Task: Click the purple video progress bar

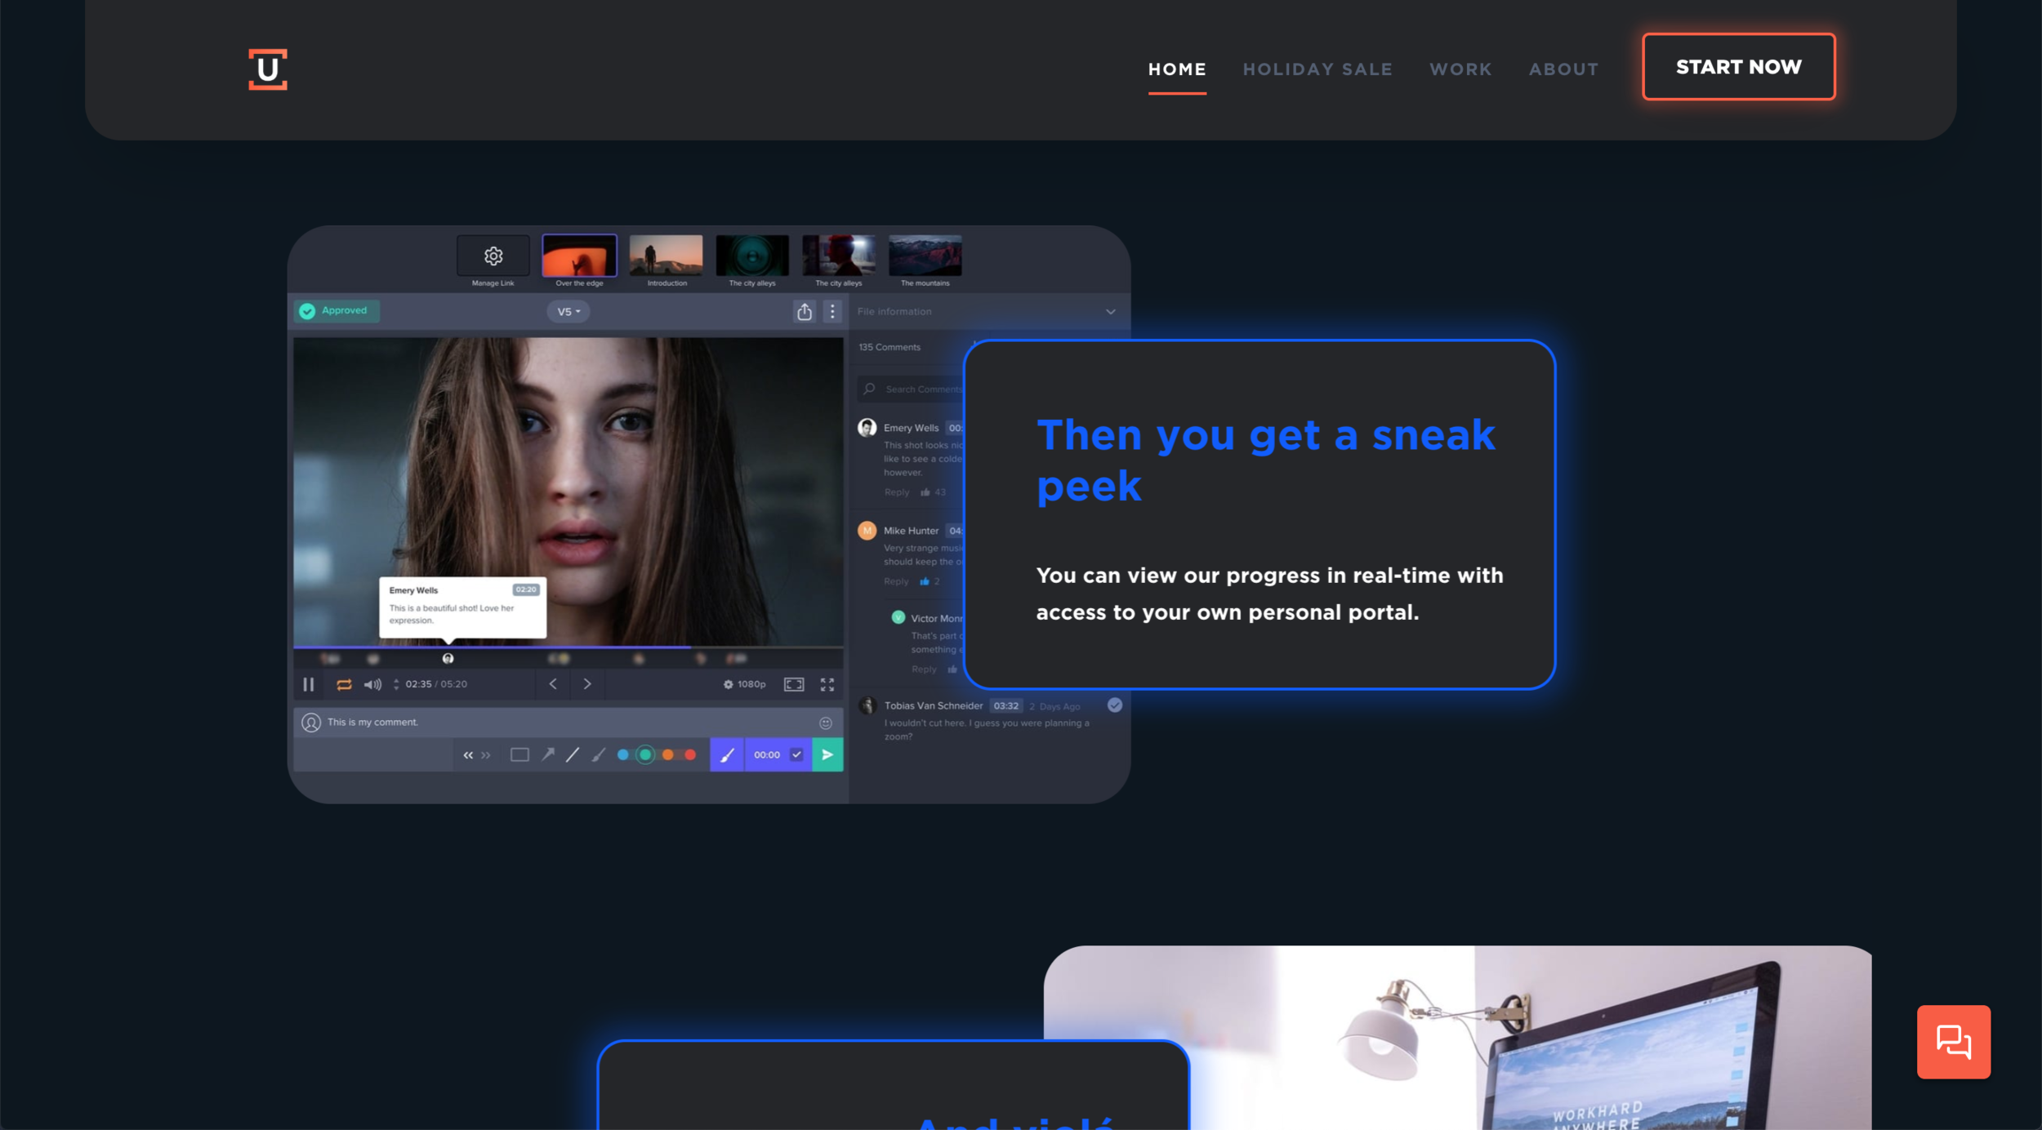Action: click(492, 647)
